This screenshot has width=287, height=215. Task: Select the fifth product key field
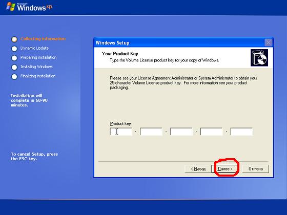(241, 132)
